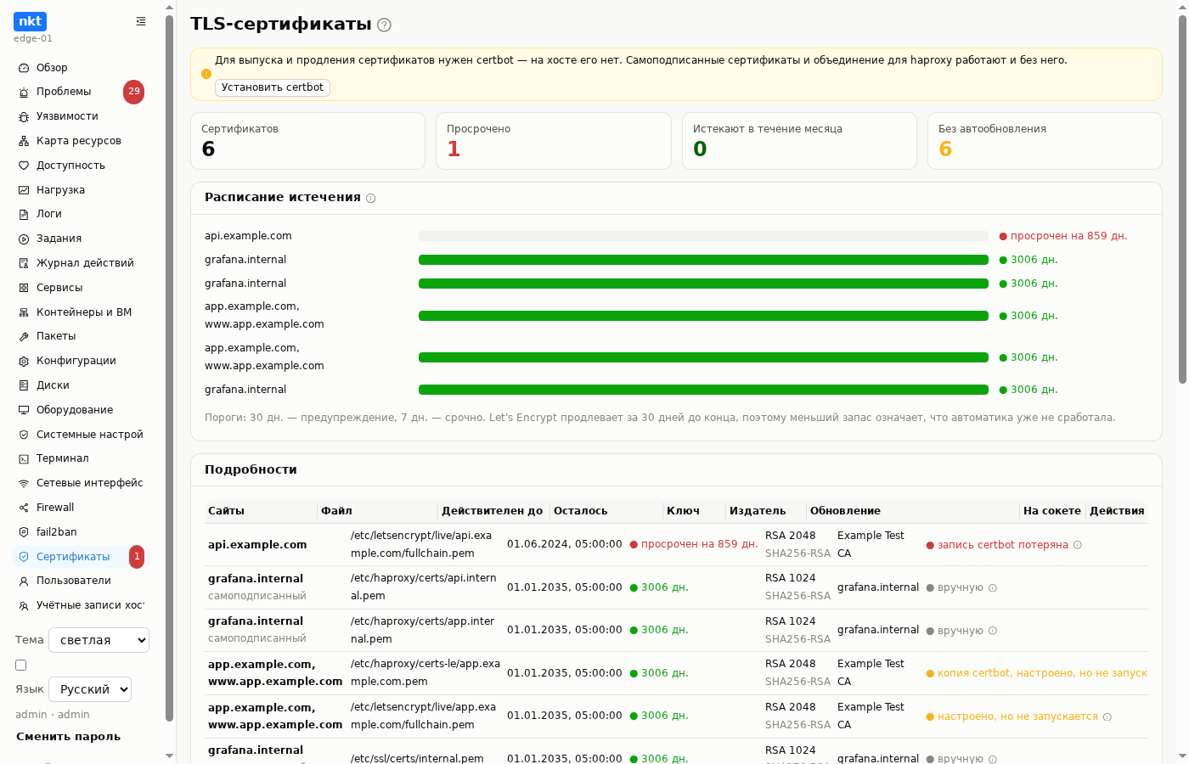
Task: Open help icon next to TLS-сертификаты title
Action: point(384,25)
